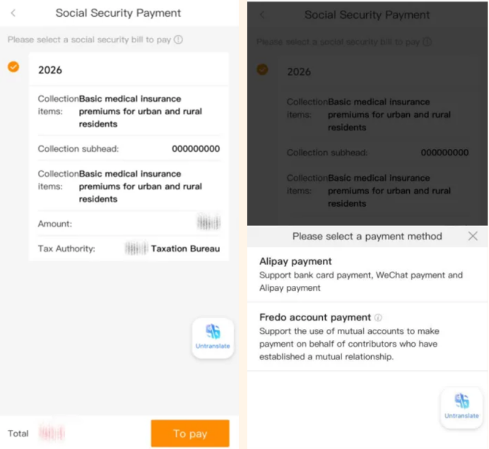This screenshot has height=449, width=489.
Task: Tap the 'Please select a payment method' heading
Action: [x=367, y=237]
